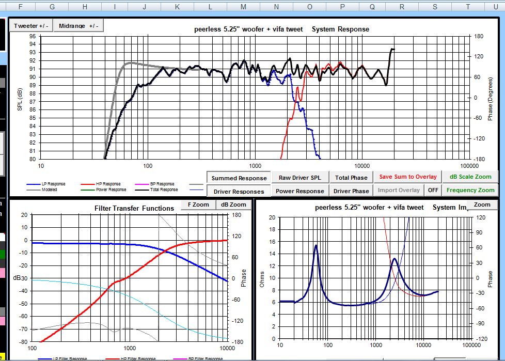Select column Q header

[372, 6]
